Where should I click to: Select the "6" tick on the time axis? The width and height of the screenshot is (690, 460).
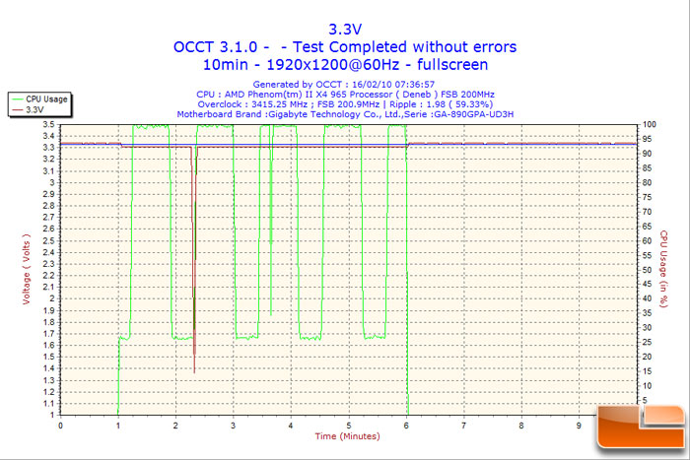pos(406,426)
